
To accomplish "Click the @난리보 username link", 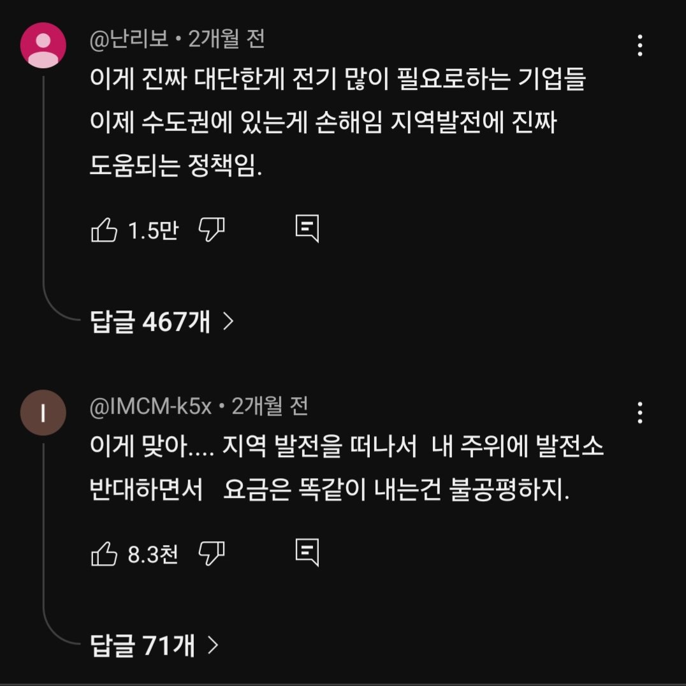I will (129, 40).
